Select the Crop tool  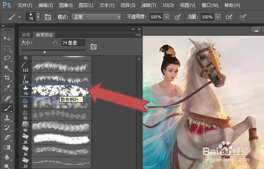pos(7,77)
